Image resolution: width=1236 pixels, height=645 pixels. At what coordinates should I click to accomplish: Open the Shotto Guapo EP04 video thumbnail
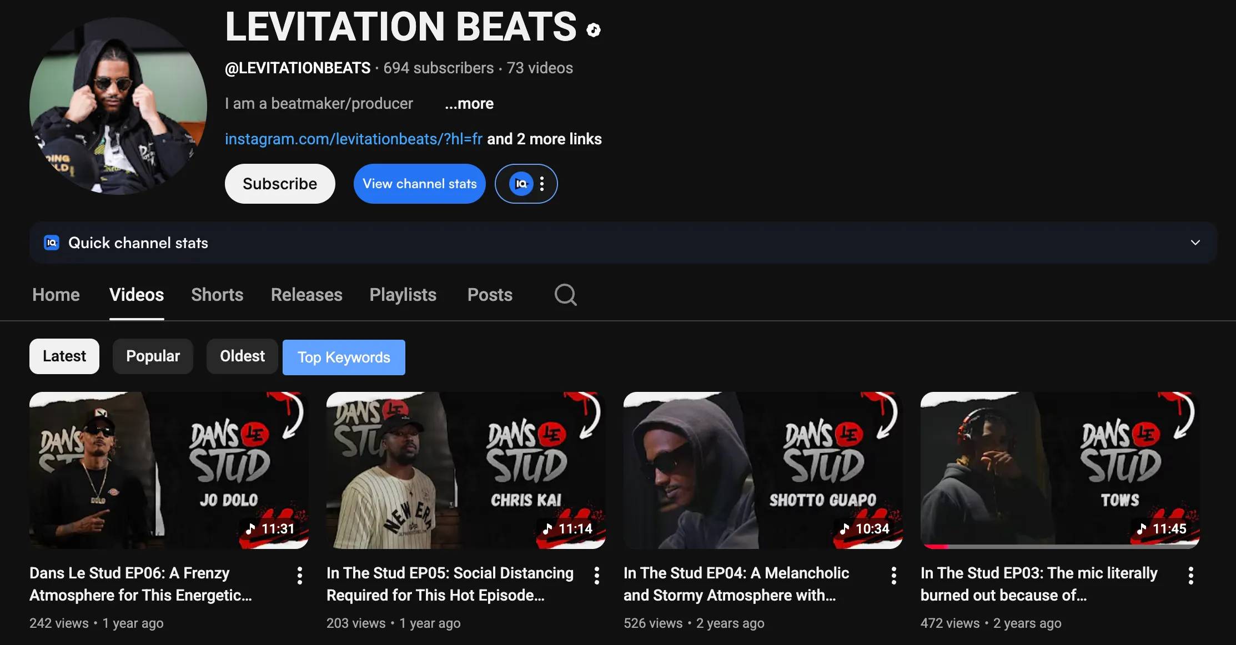(763, 470)
